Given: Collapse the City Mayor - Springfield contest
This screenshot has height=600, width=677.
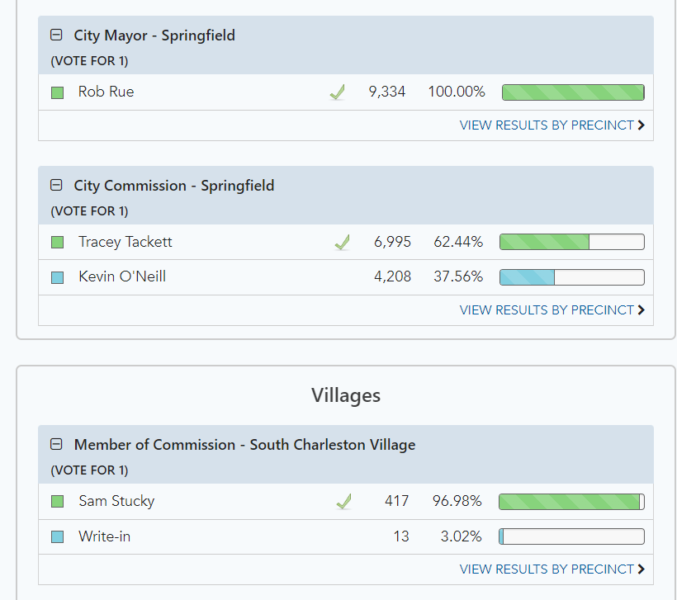Looking at the screenshot, I should pyautogui.click(x=56, y=35).
